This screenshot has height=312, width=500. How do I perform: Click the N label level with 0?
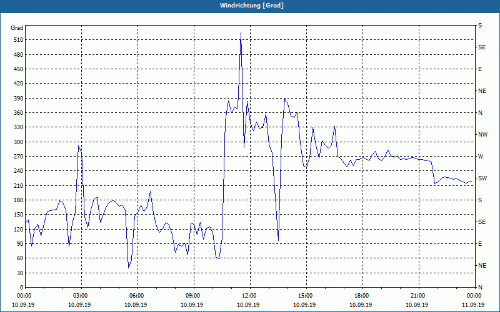[x=481, y=288]
